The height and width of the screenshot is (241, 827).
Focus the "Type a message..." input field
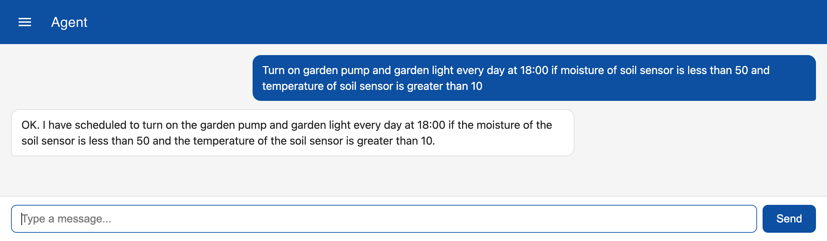pyautogui.click(x=384, y=219)
